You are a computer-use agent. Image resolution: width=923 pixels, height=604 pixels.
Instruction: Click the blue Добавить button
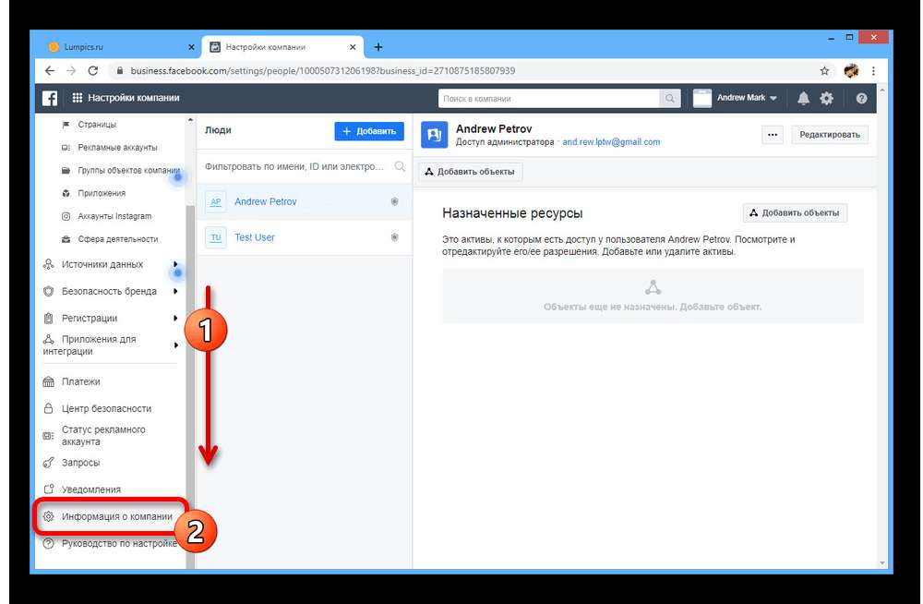coord(369,131)
